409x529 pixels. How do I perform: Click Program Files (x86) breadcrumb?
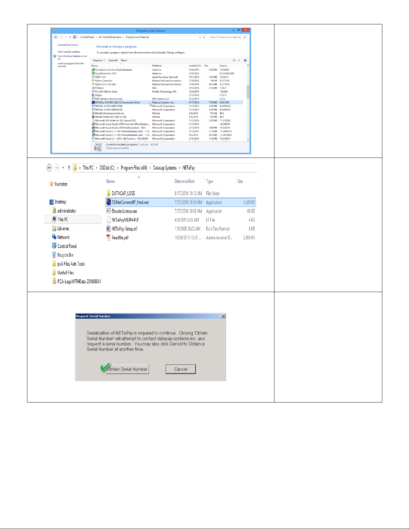(x=134, y=168)
